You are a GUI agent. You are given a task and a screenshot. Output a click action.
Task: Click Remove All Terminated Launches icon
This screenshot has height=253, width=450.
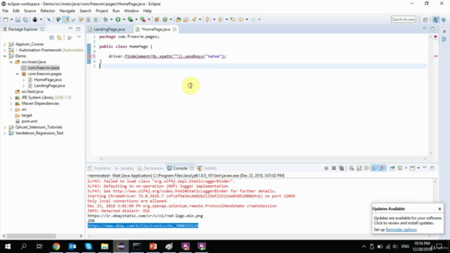pos(341,168)
